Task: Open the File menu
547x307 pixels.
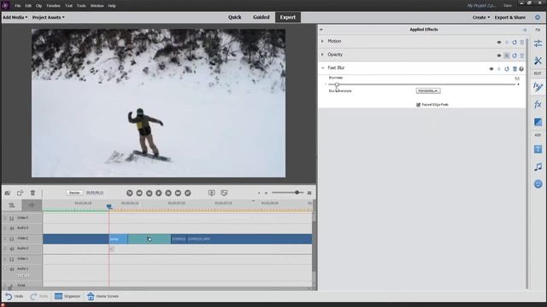Action: [x=17, y=6]
